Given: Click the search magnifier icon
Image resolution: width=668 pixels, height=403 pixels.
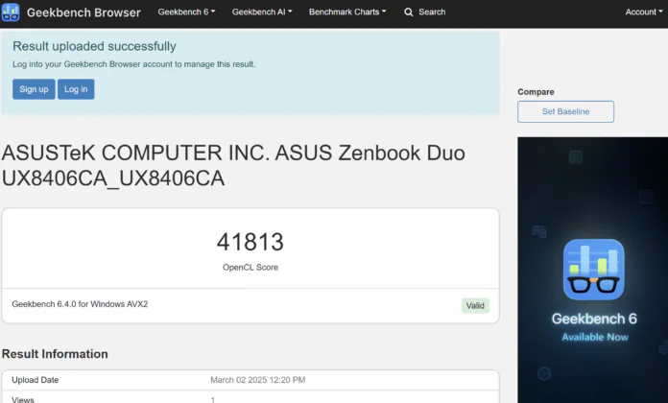Looking at the screenshot, I should pos(408,12).
